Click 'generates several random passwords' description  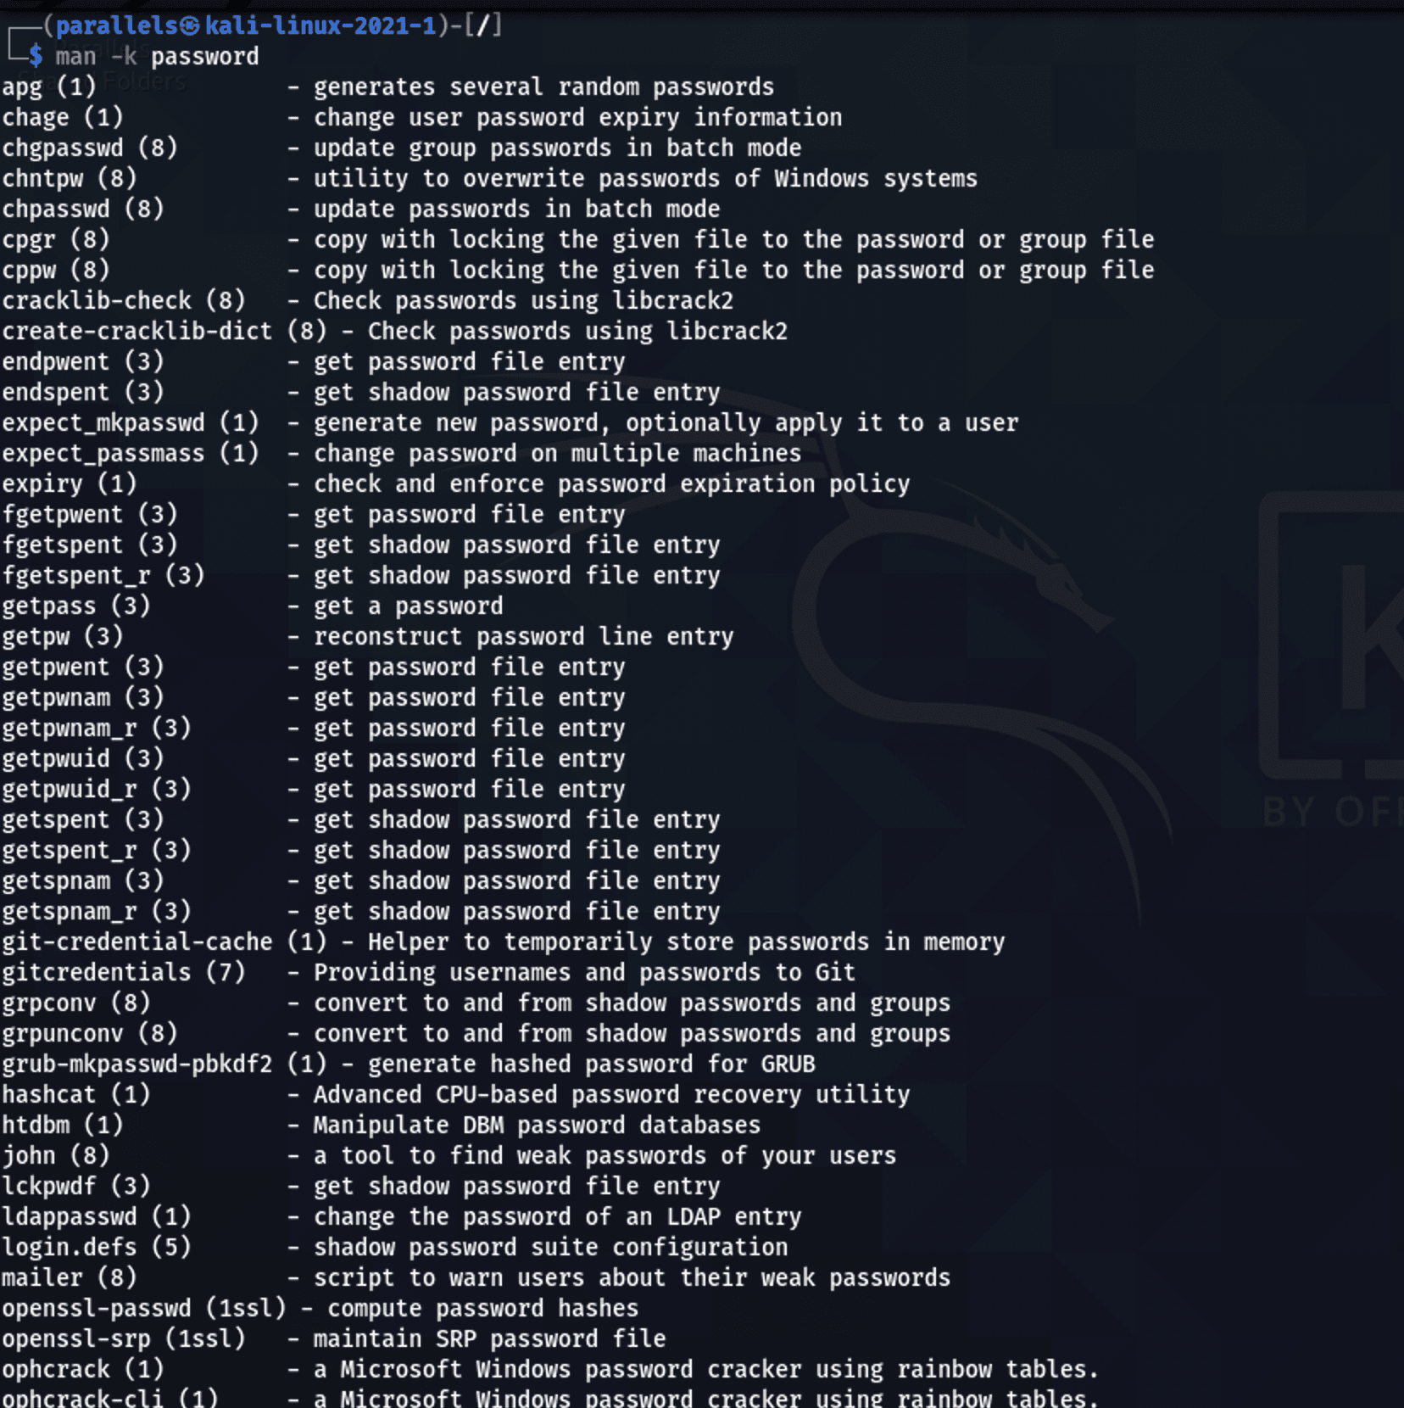pyautogui.click(x=543, y=87)
